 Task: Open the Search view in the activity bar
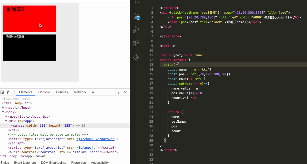coord(136,2)
